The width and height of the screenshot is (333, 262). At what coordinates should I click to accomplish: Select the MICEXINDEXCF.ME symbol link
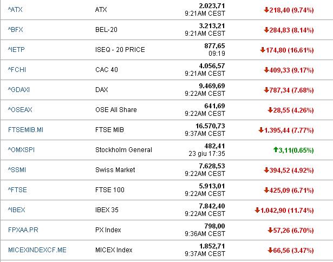[x=37, y=250]
